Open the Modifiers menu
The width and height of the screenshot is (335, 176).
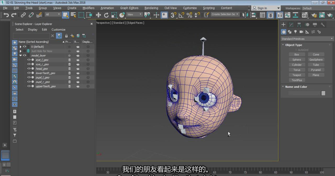(88, 8)
